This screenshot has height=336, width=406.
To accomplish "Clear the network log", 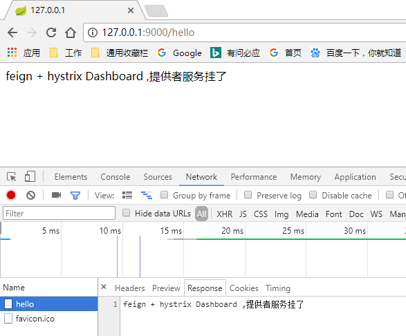I will 30,195.
